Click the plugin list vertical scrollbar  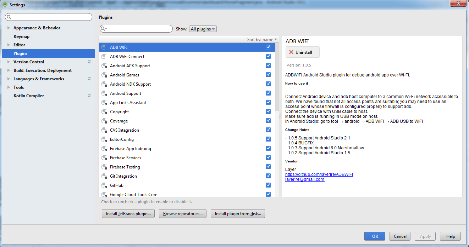[277, 77]
